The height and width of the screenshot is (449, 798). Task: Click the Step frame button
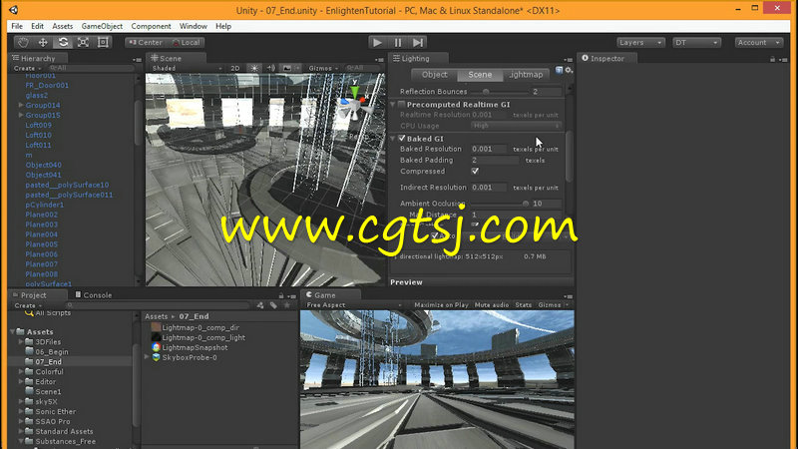[x=418, y=42]
